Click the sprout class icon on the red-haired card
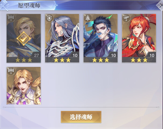Screen dimensions: 163x129 point(126,18)
